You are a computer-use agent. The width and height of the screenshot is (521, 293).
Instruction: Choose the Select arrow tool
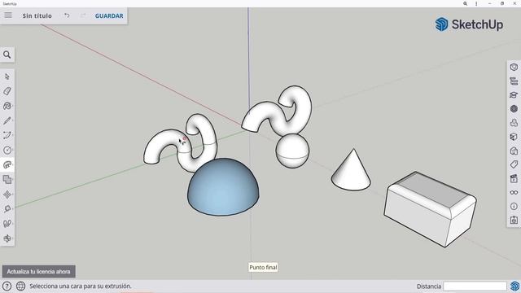(x=7, y=77)
